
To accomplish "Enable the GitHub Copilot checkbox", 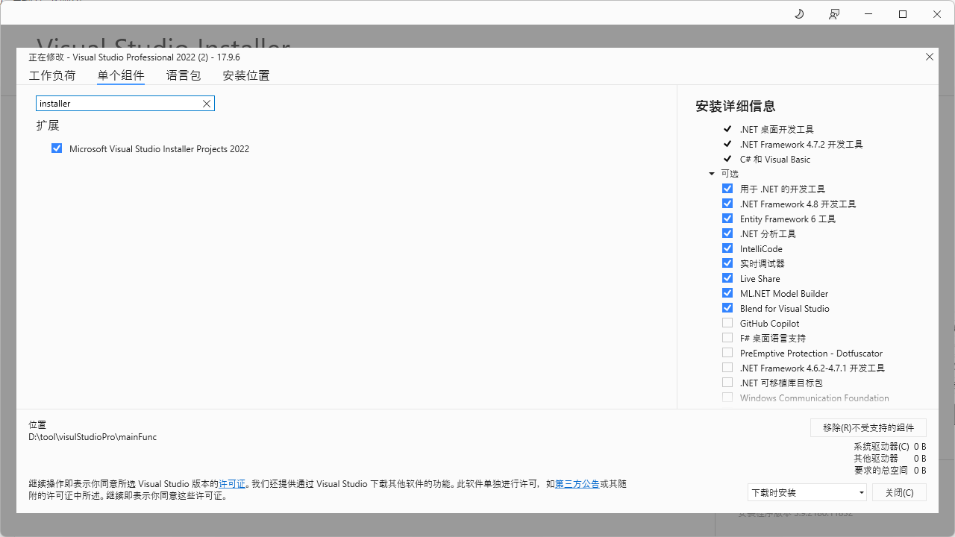I will [x=727, y=323].
